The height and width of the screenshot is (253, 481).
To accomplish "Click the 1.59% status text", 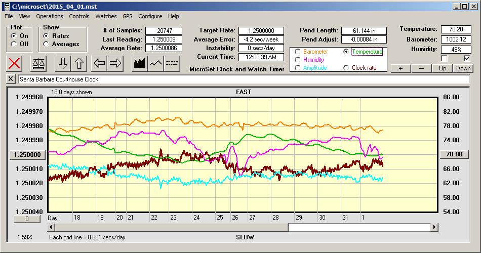I will (x=24, y=237).
